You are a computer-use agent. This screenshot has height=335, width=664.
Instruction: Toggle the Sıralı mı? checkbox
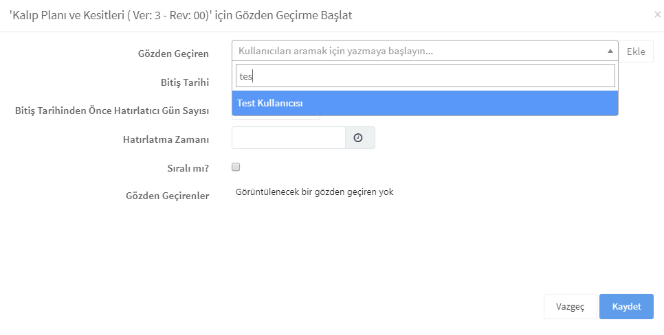pyautogui.click(x=236, y=167)
